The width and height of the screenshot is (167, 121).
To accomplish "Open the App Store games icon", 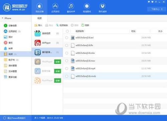I will 55,6.
